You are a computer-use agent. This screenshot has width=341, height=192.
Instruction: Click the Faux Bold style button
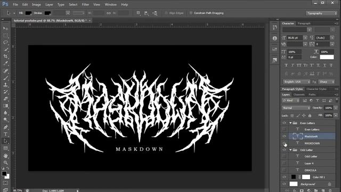286,65
